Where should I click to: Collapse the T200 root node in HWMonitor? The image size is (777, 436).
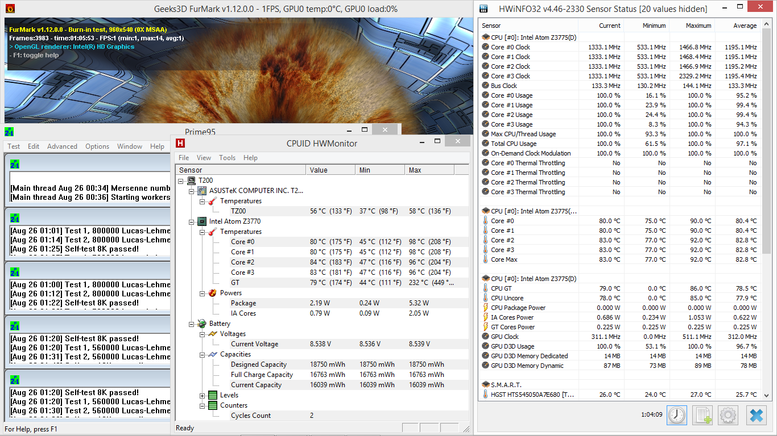point(181,181)
